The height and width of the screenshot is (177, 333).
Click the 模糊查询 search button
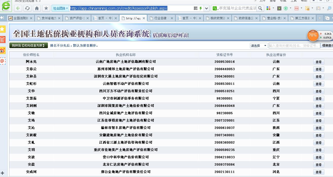click(x=327, y=46)
